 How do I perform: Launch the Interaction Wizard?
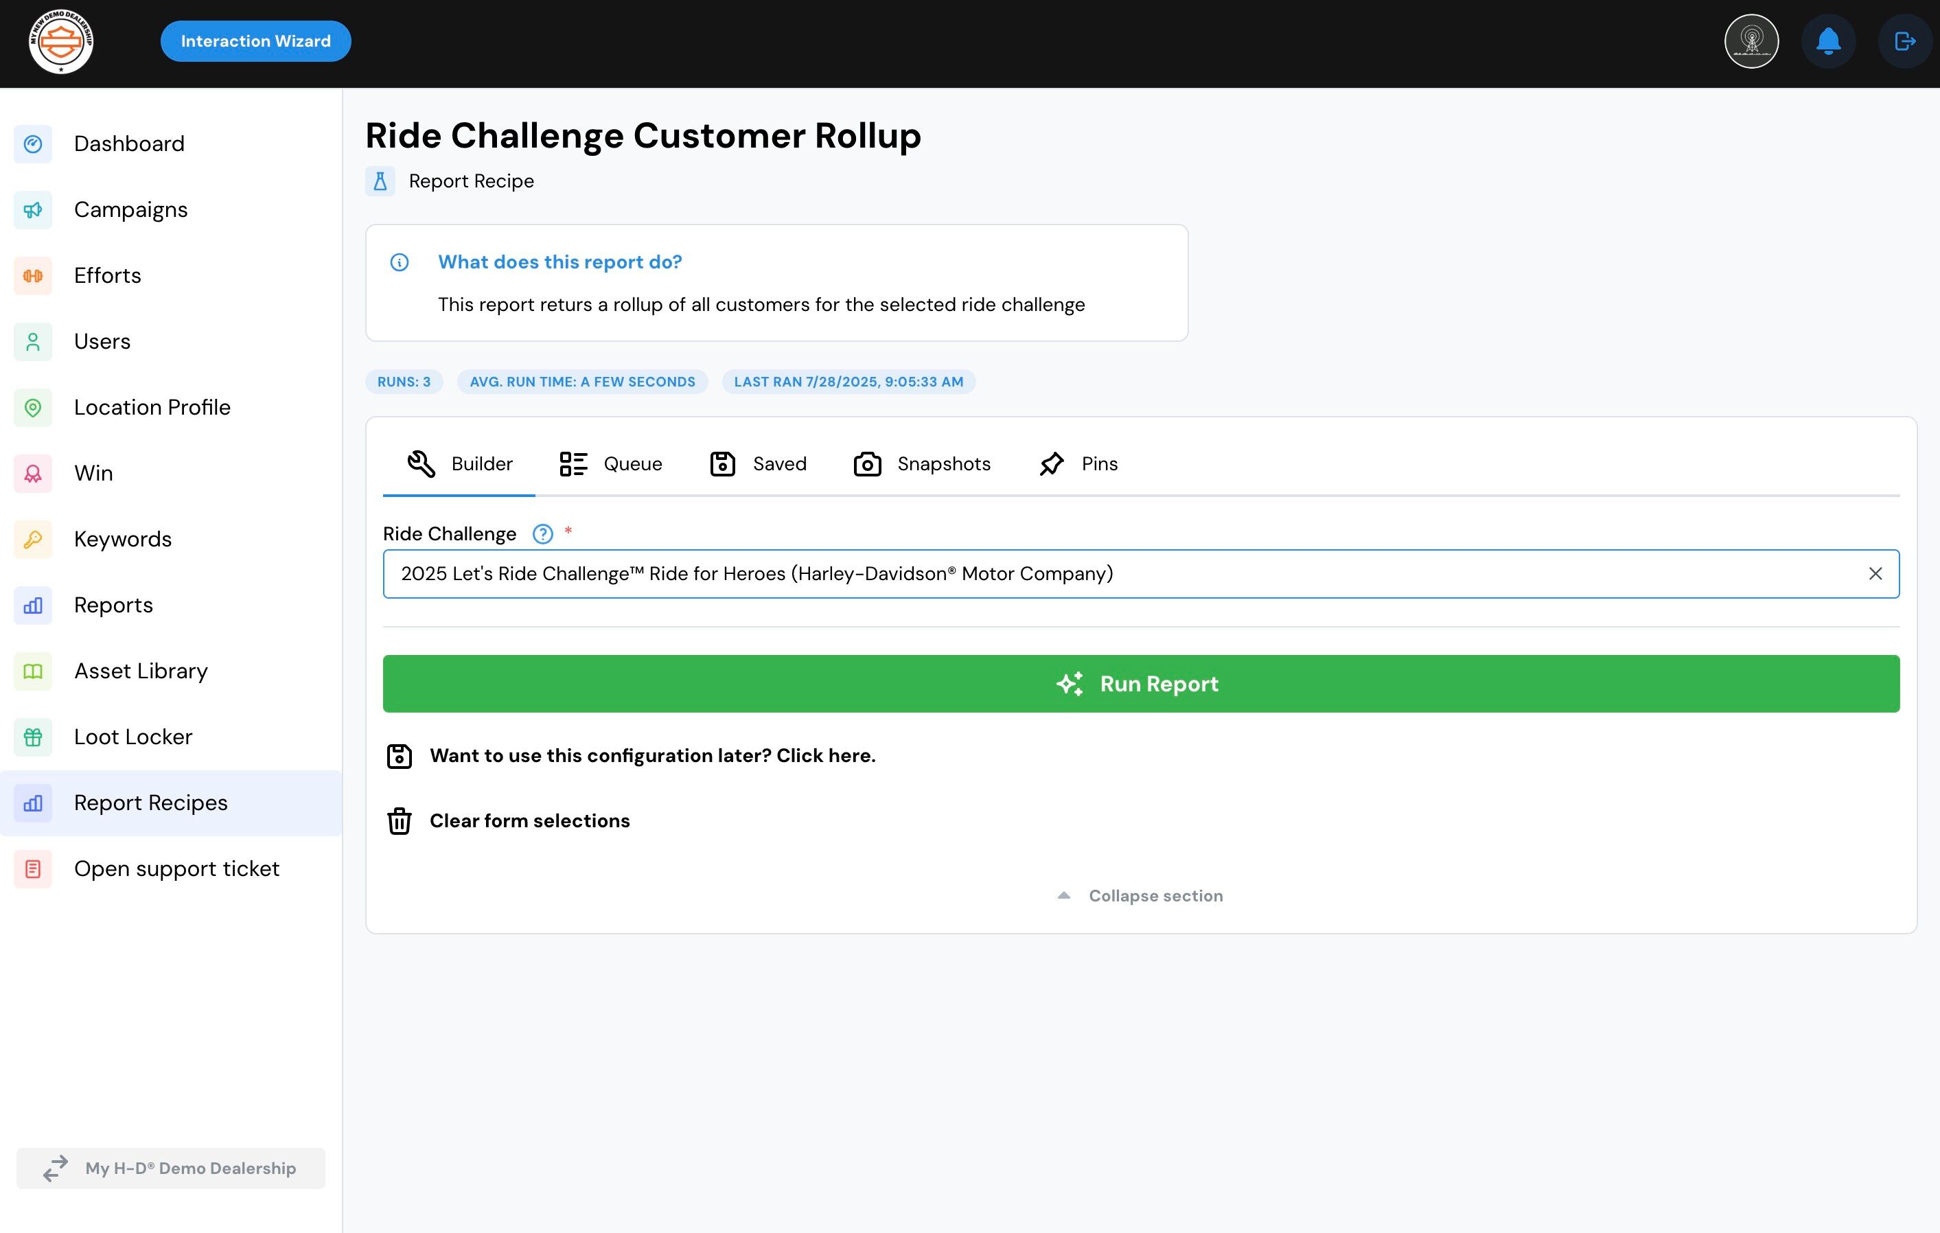[x=255, y=41]
